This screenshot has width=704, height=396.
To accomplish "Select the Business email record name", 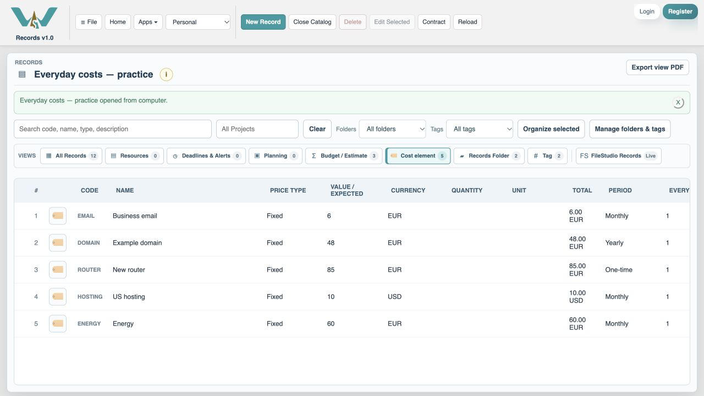I will coord(135,216).
